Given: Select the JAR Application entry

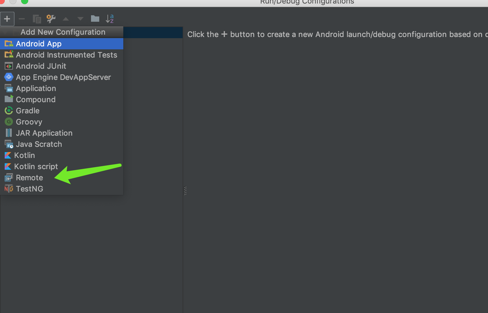Looking at the screenshot, I should [x=62, y=133].
